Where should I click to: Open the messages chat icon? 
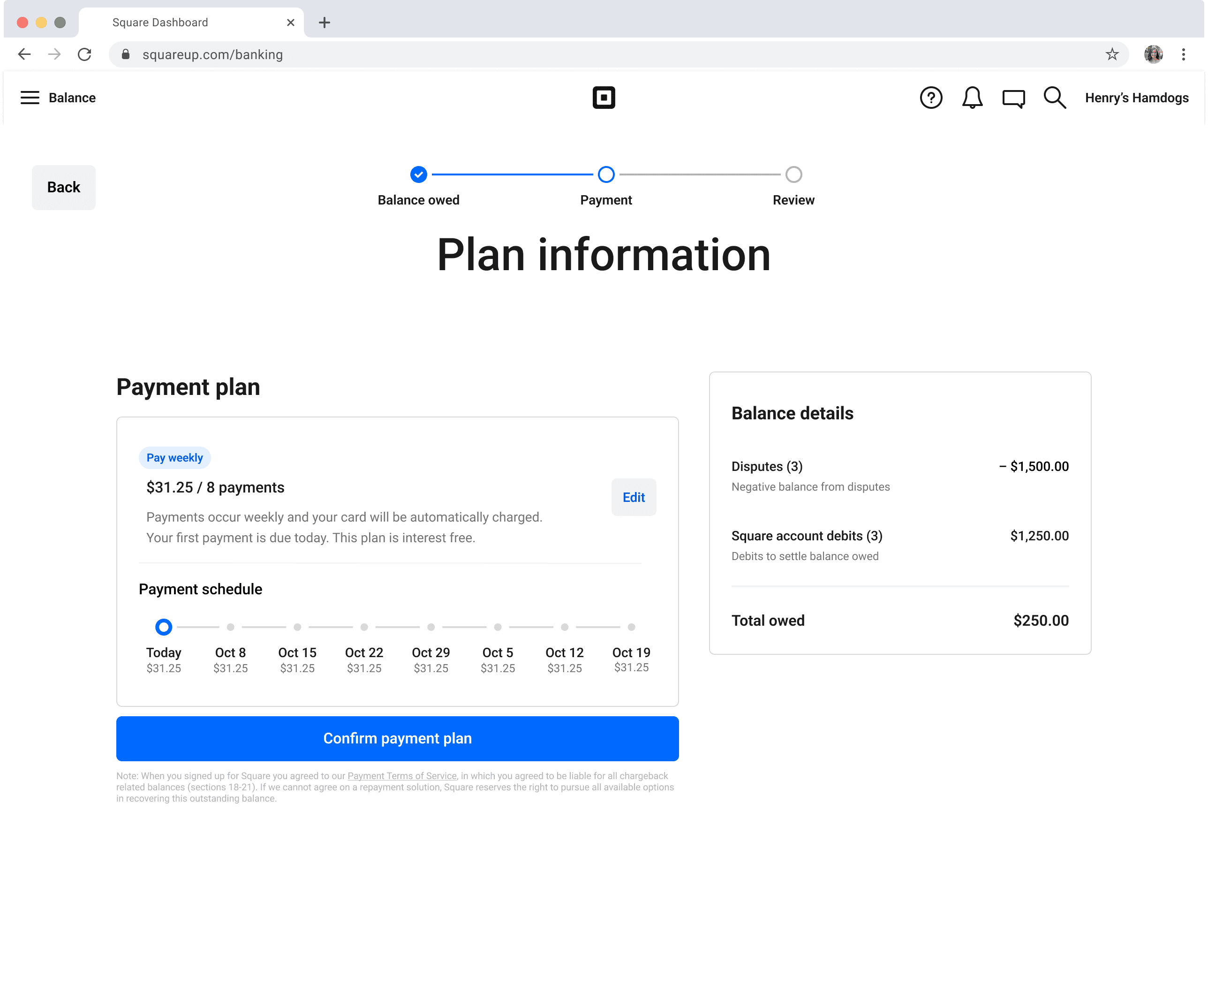(x=1013, y=98)
